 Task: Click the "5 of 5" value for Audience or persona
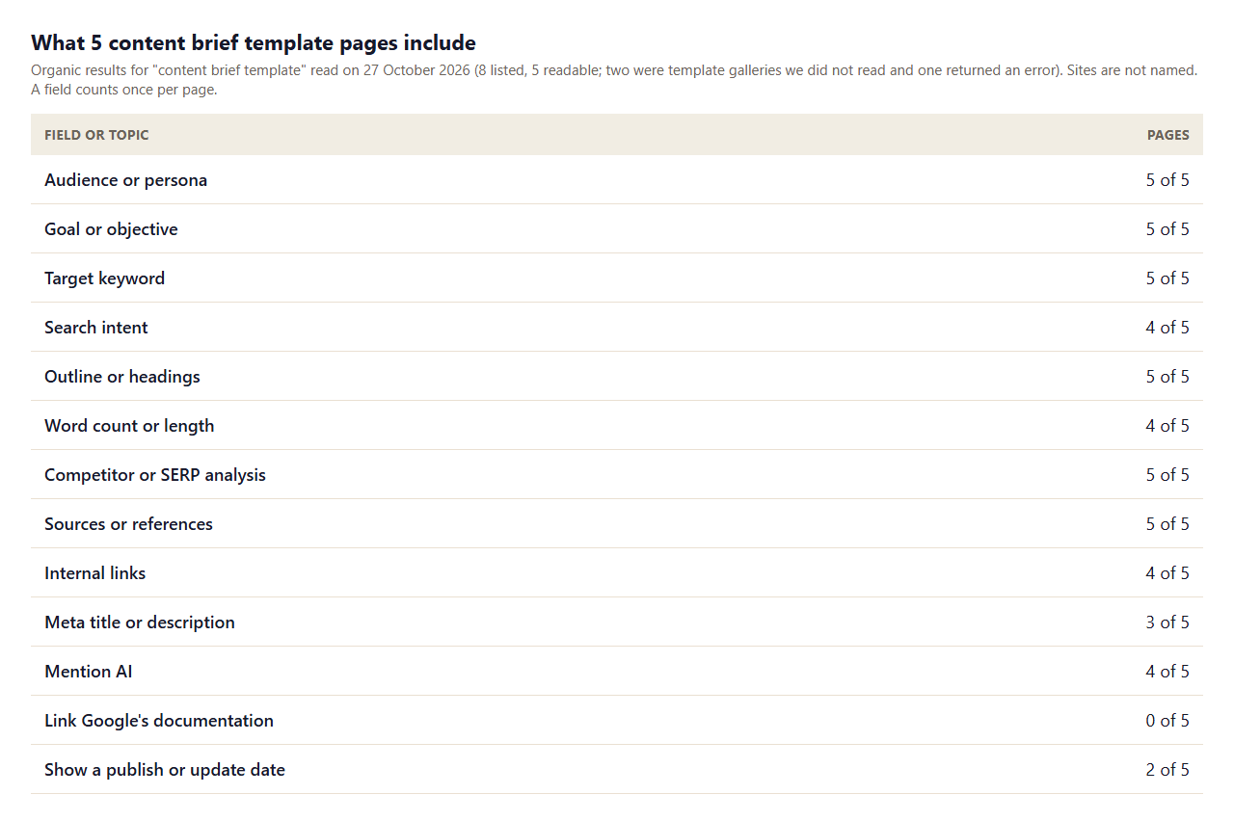(x=1167, y=180)
